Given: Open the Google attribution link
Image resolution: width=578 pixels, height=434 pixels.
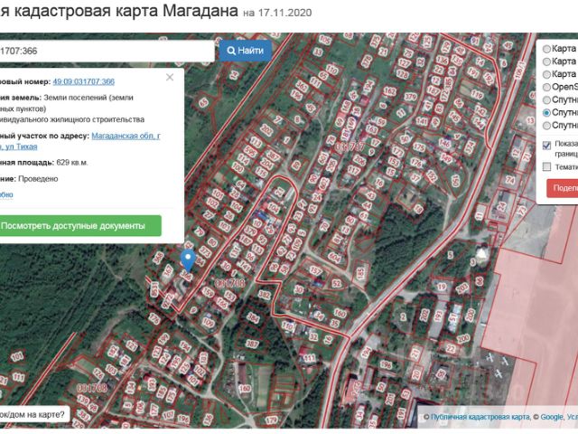Looking at the screenshot, I should tap(552, 417).
